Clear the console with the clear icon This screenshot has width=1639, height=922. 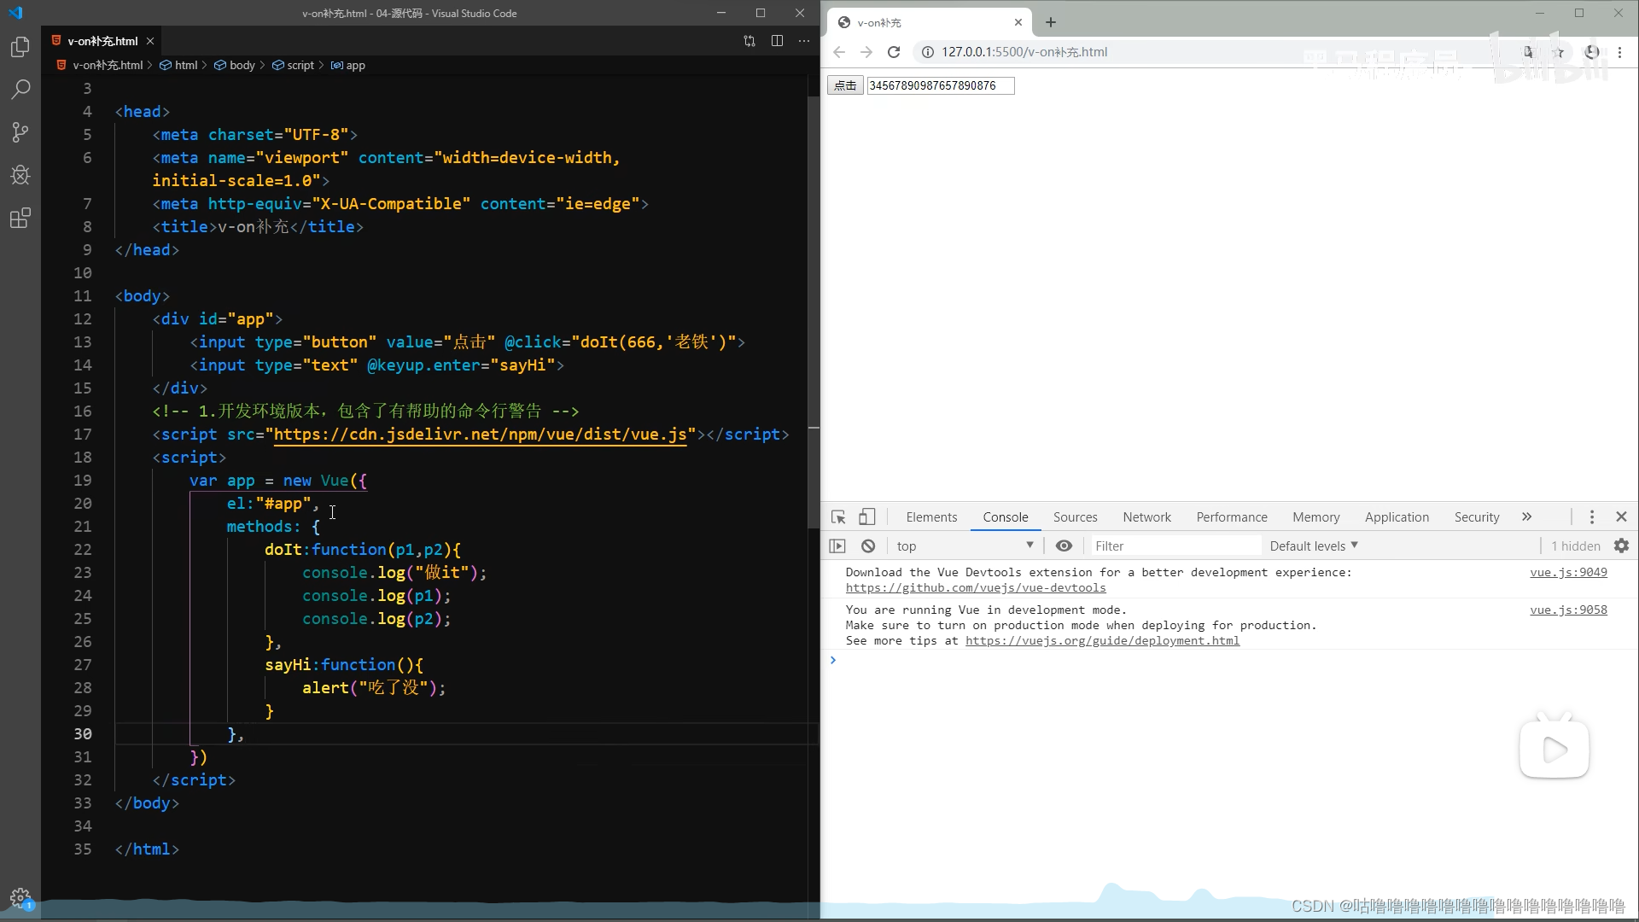(x=867, y=546)
